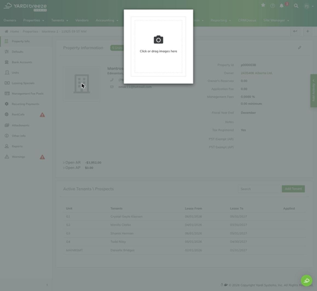Screen dimensions: 317x291
Task: Click Lease From column header
Action: point(194,209)
